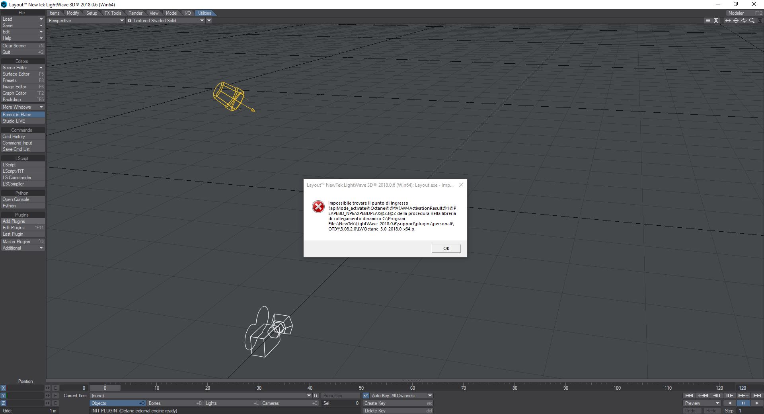Viewport: 764px width, 414px height.
Task: Click the X channel arrows icon
Action: (48, 388)
